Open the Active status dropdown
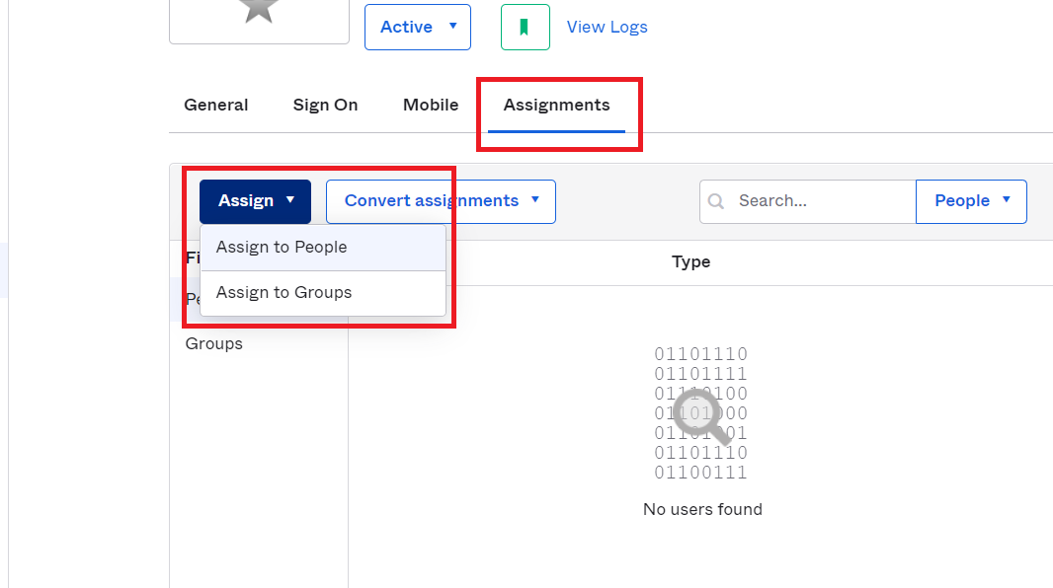The image size is (1053, 588). click(x=418, y=27)
